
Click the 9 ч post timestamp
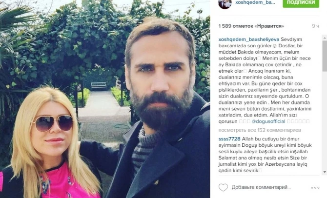(x=315, y=26)
